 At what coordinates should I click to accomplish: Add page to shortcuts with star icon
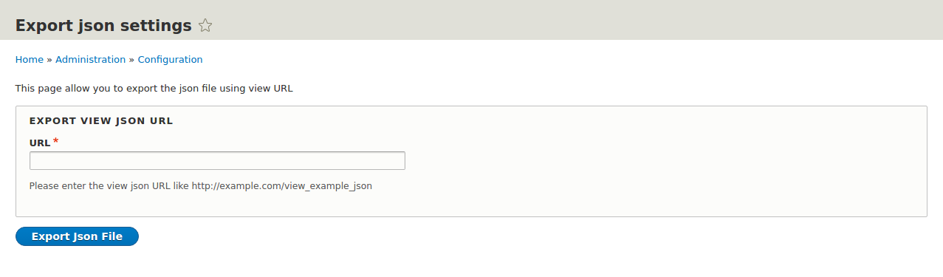tap(205, 26)
